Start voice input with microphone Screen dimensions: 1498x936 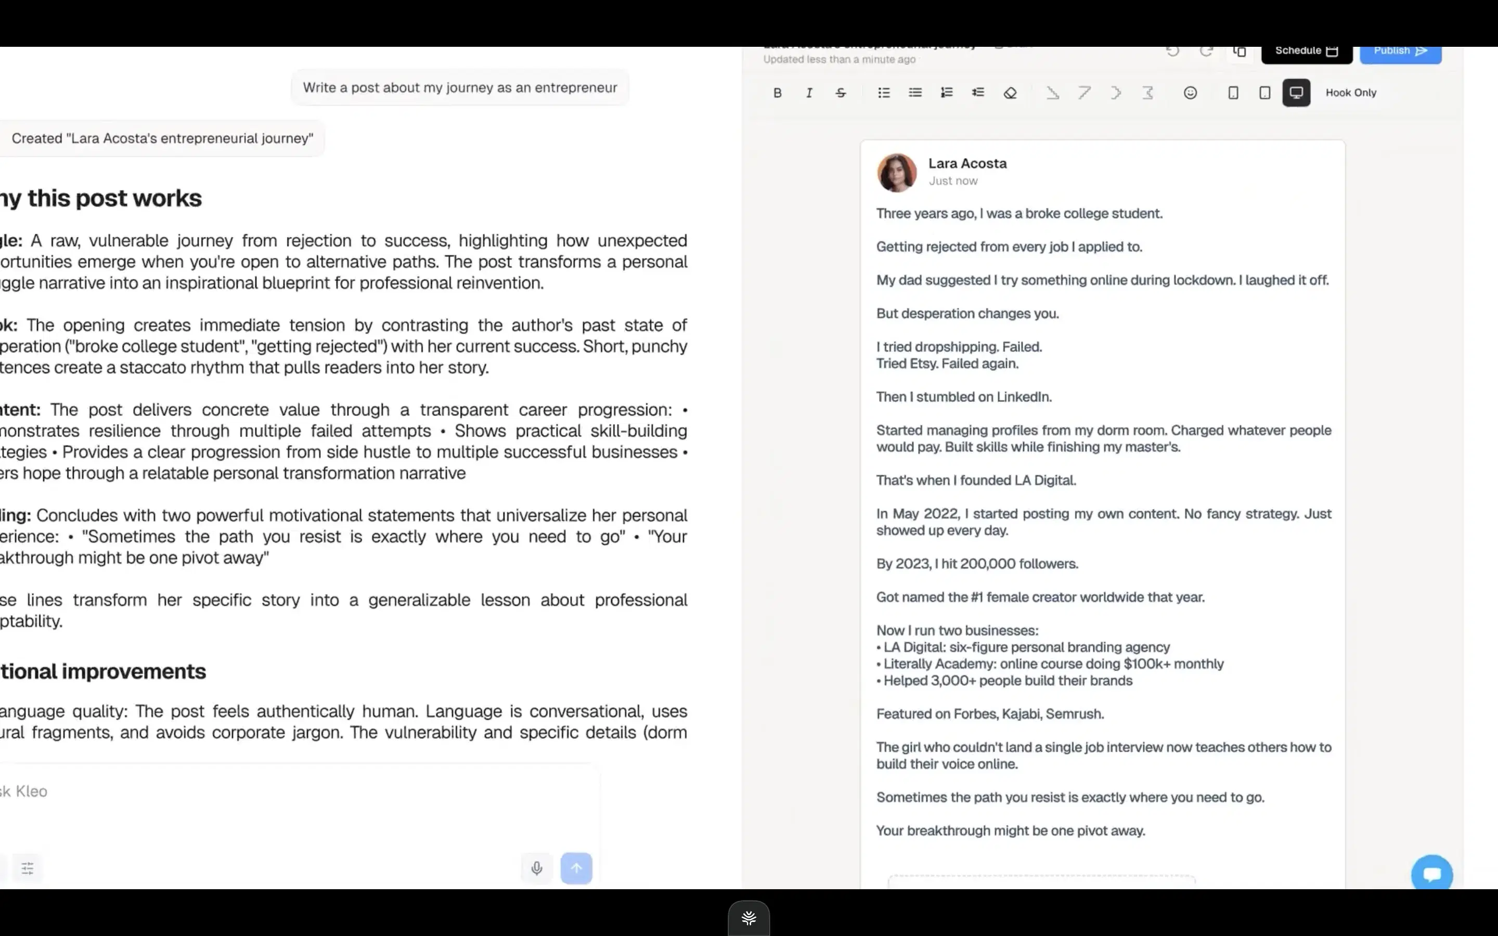537,868
